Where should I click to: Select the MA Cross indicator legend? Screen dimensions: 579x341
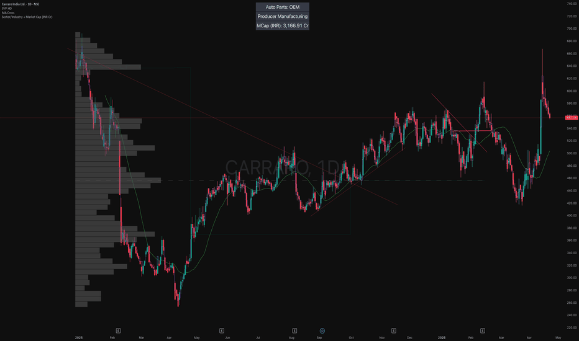[8, 12]
